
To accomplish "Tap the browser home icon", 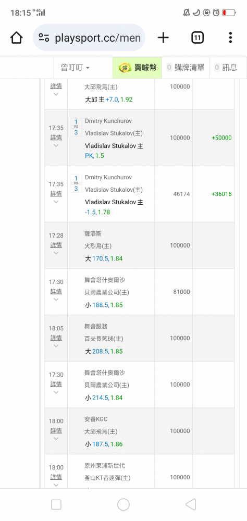I will pyautogui.click(x=16, y=38).
